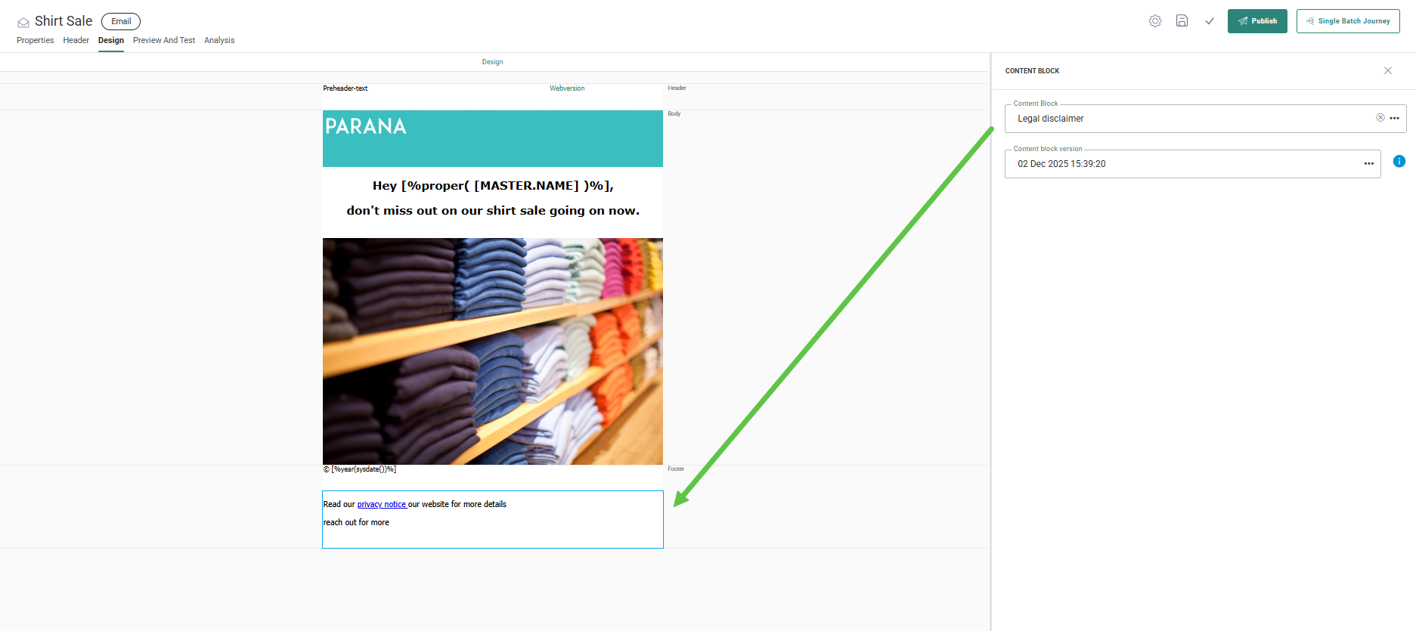Clear the Legal disclaimer content block
The width and height of the screenshot is (1416, 631).
coord(1380,118)
